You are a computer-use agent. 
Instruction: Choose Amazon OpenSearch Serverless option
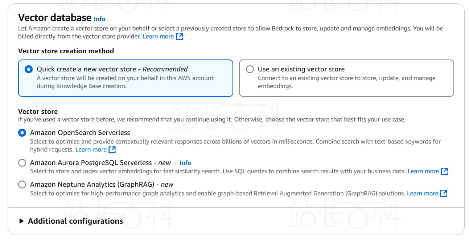click(x=22, y=133)
